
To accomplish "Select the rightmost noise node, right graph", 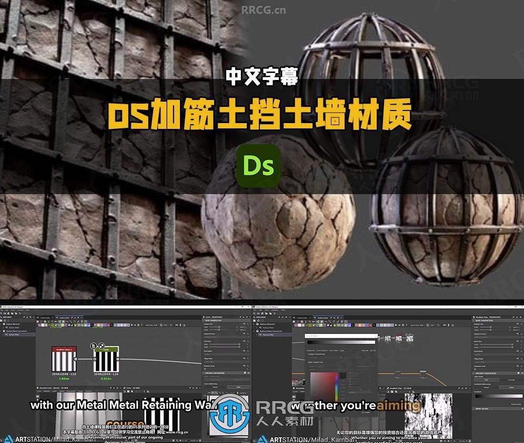I will (410, 338).
